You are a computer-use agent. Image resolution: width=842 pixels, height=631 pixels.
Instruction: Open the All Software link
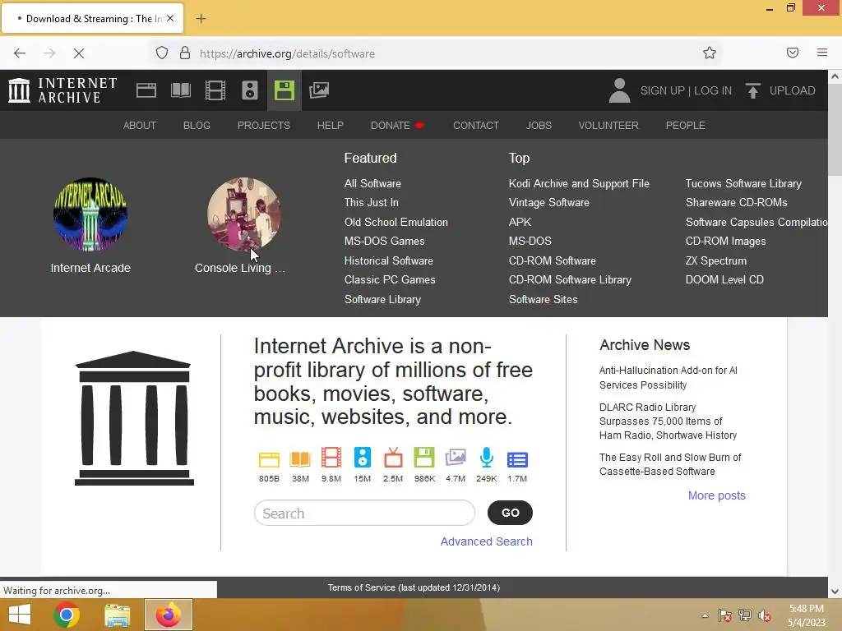pos(372,183)
